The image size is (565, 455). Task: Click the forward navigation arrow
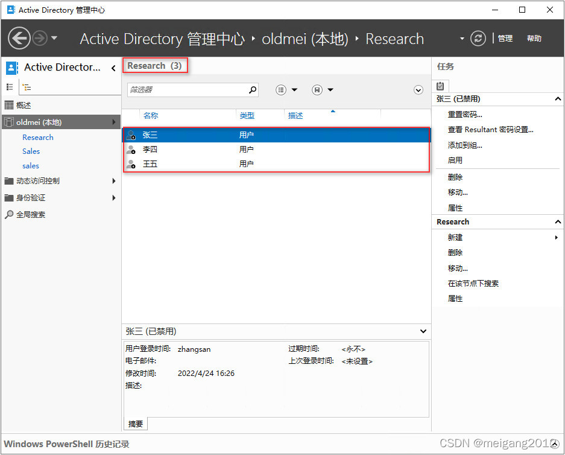(40, 38)
